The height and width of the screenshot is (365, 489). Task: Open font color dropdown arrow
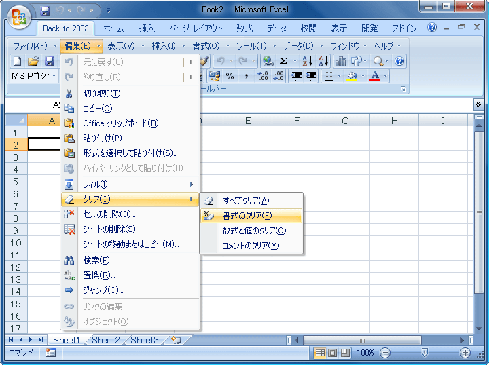pyautogui.click(x=386, y=76)
